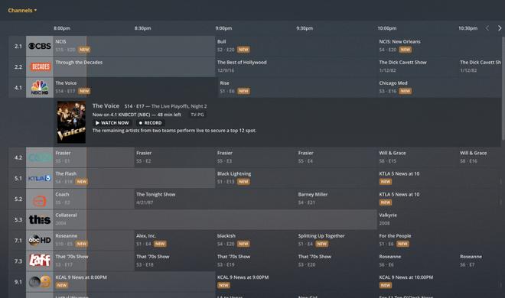Image resolution: width=505 pixels, height=298 pixels.
Task: Select Frasier S5 E1 at 8:00pm
Action: tap(93, 157)
